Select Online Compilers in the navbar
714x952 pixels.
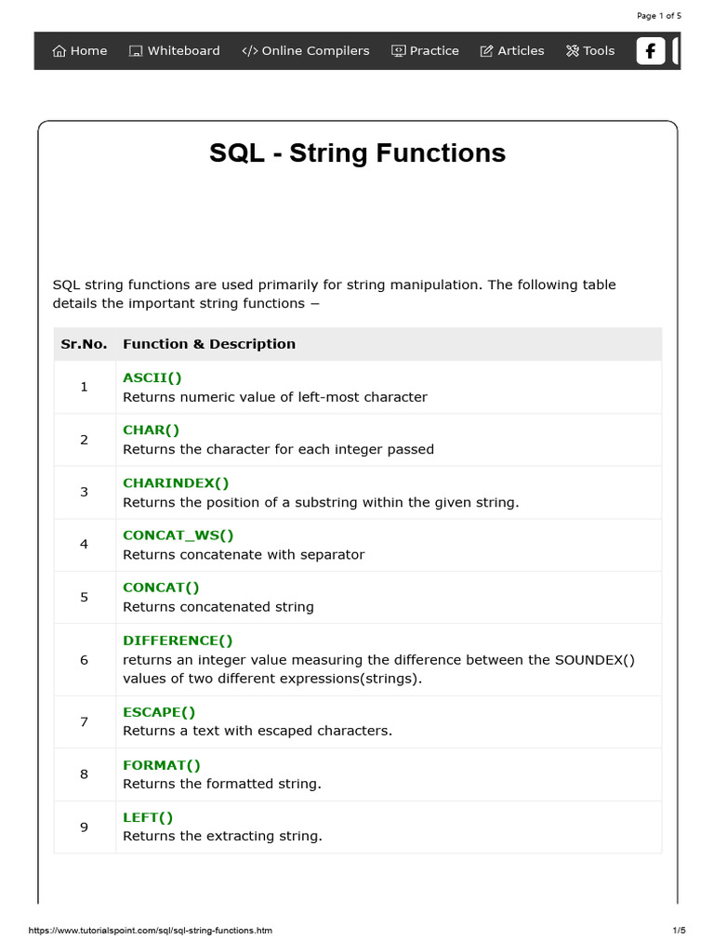pos(305,51)
